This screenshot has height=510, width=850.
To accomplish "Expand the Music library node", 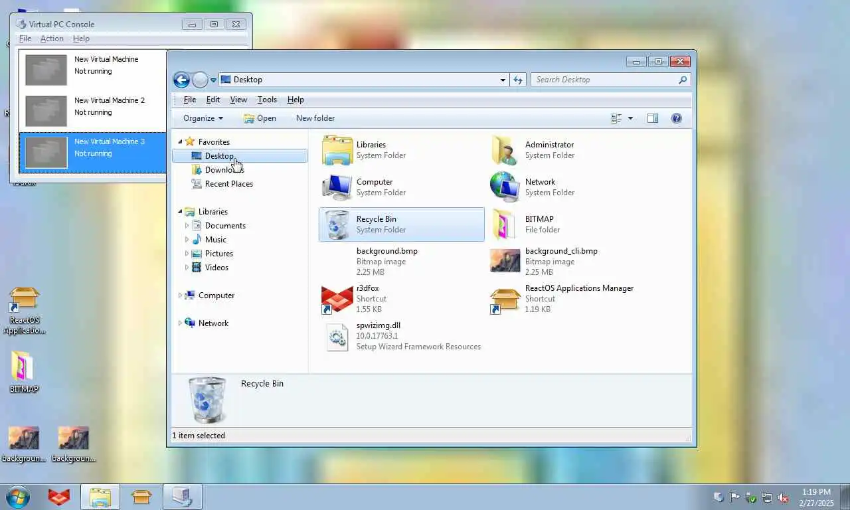I will point(187,240).
